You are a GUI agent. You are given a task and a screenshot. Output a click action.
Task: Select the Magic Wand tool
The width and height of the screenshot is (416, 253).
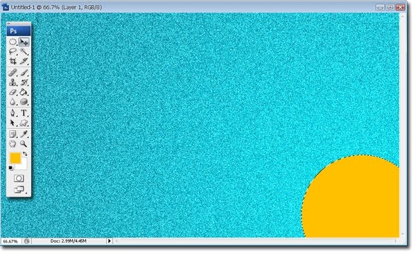(24, 51)
